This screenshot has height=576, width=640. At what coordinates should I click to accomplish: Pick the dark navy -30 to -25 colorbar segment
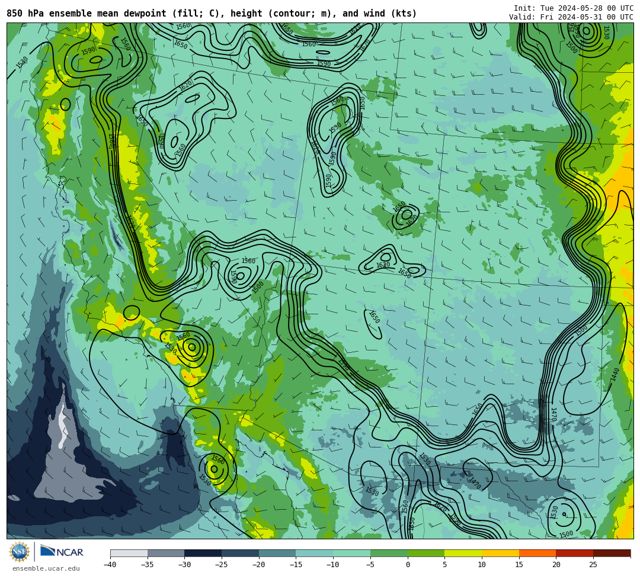pyautogui.click(x=203, y=553)
